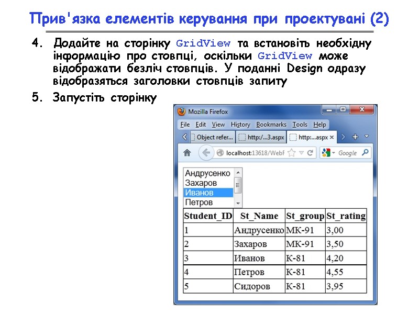Screen dimensions: 419x314
Task: Click the St_rating column header
Action: pos(346,216)
